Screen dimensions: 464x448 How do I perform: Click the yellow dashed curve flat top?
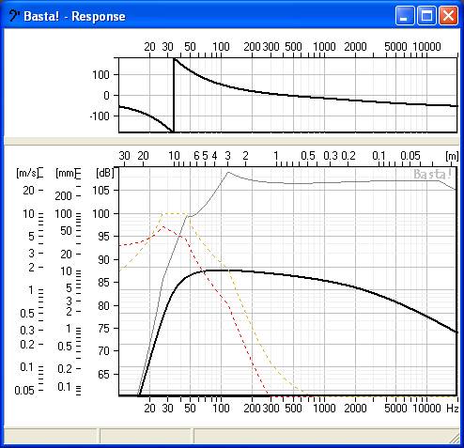(175, 213)
